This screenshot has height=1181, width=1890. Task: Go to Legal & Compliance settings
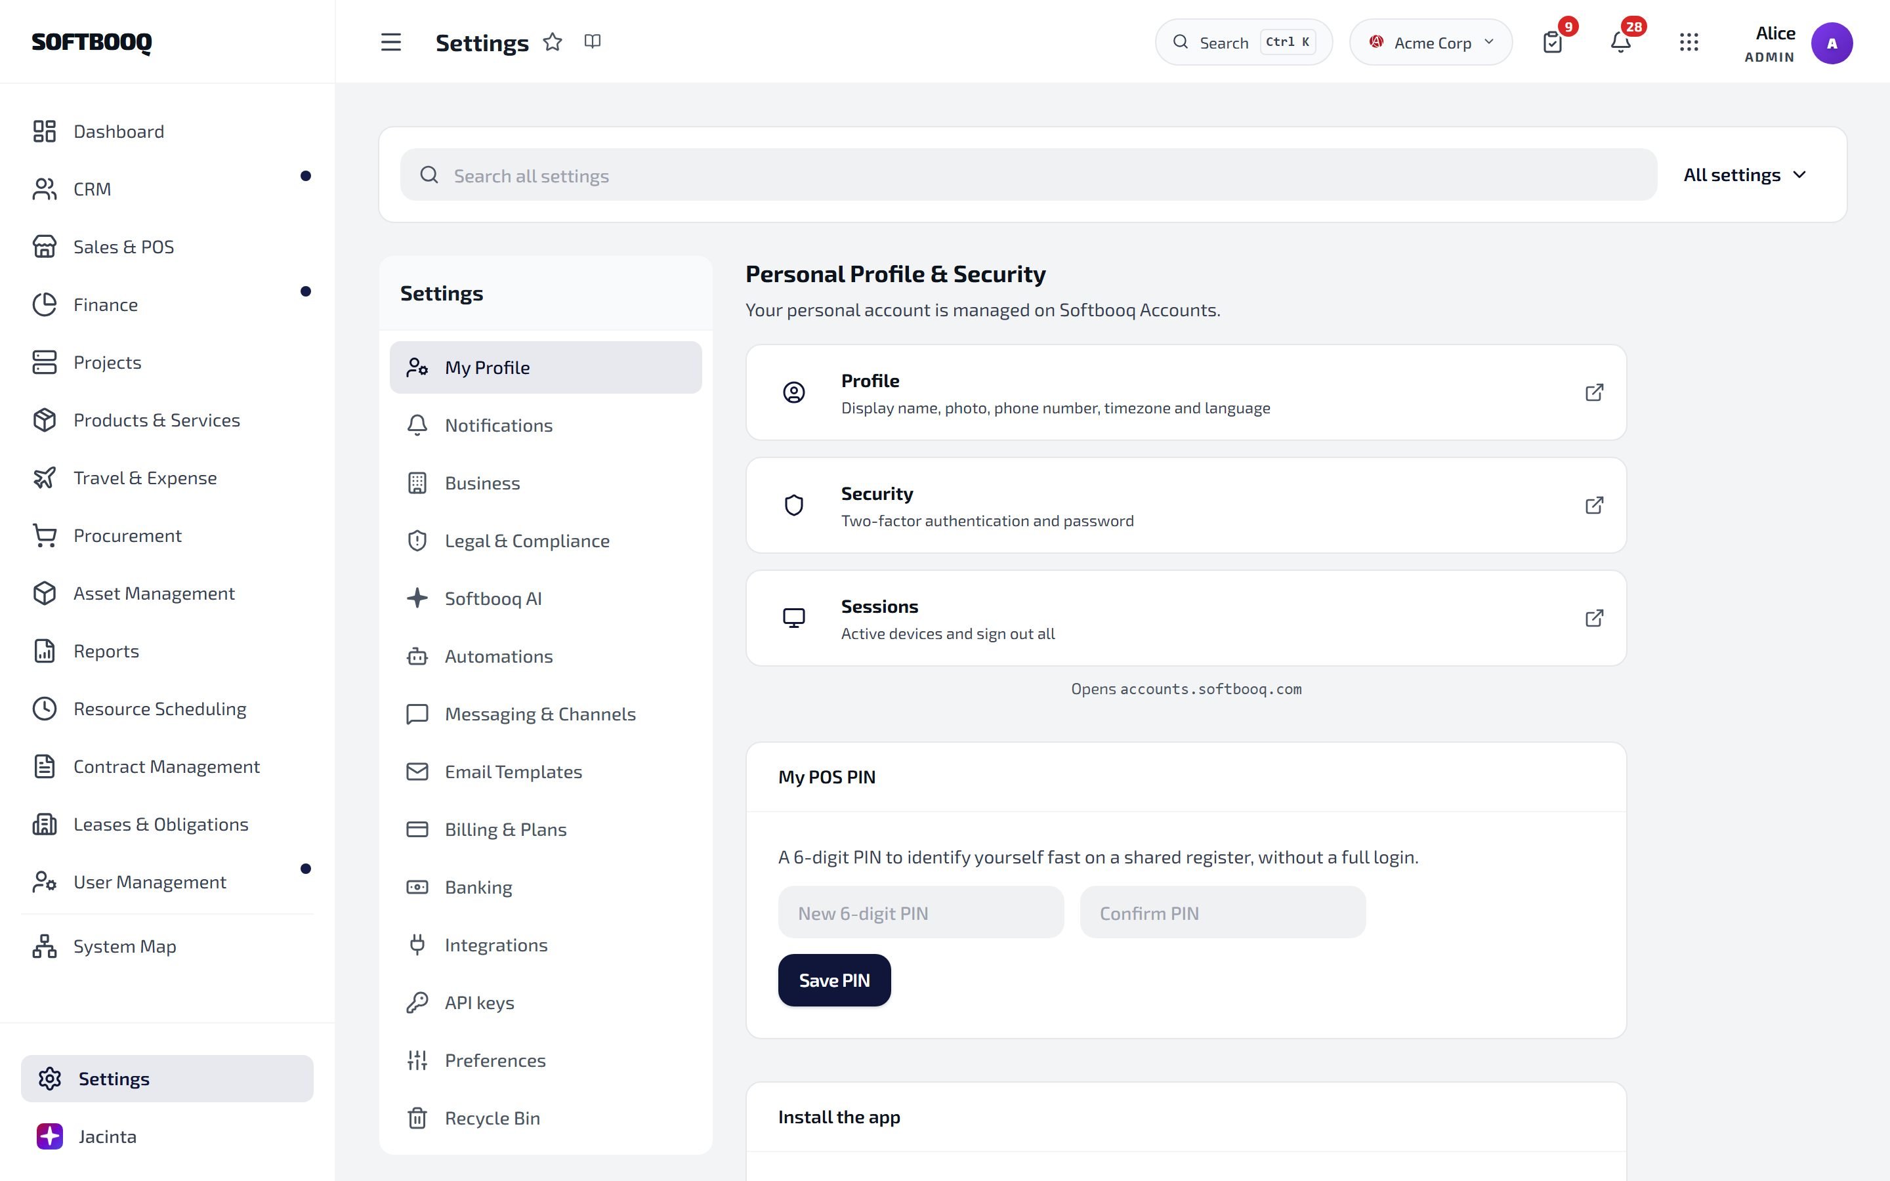point(545,541)
